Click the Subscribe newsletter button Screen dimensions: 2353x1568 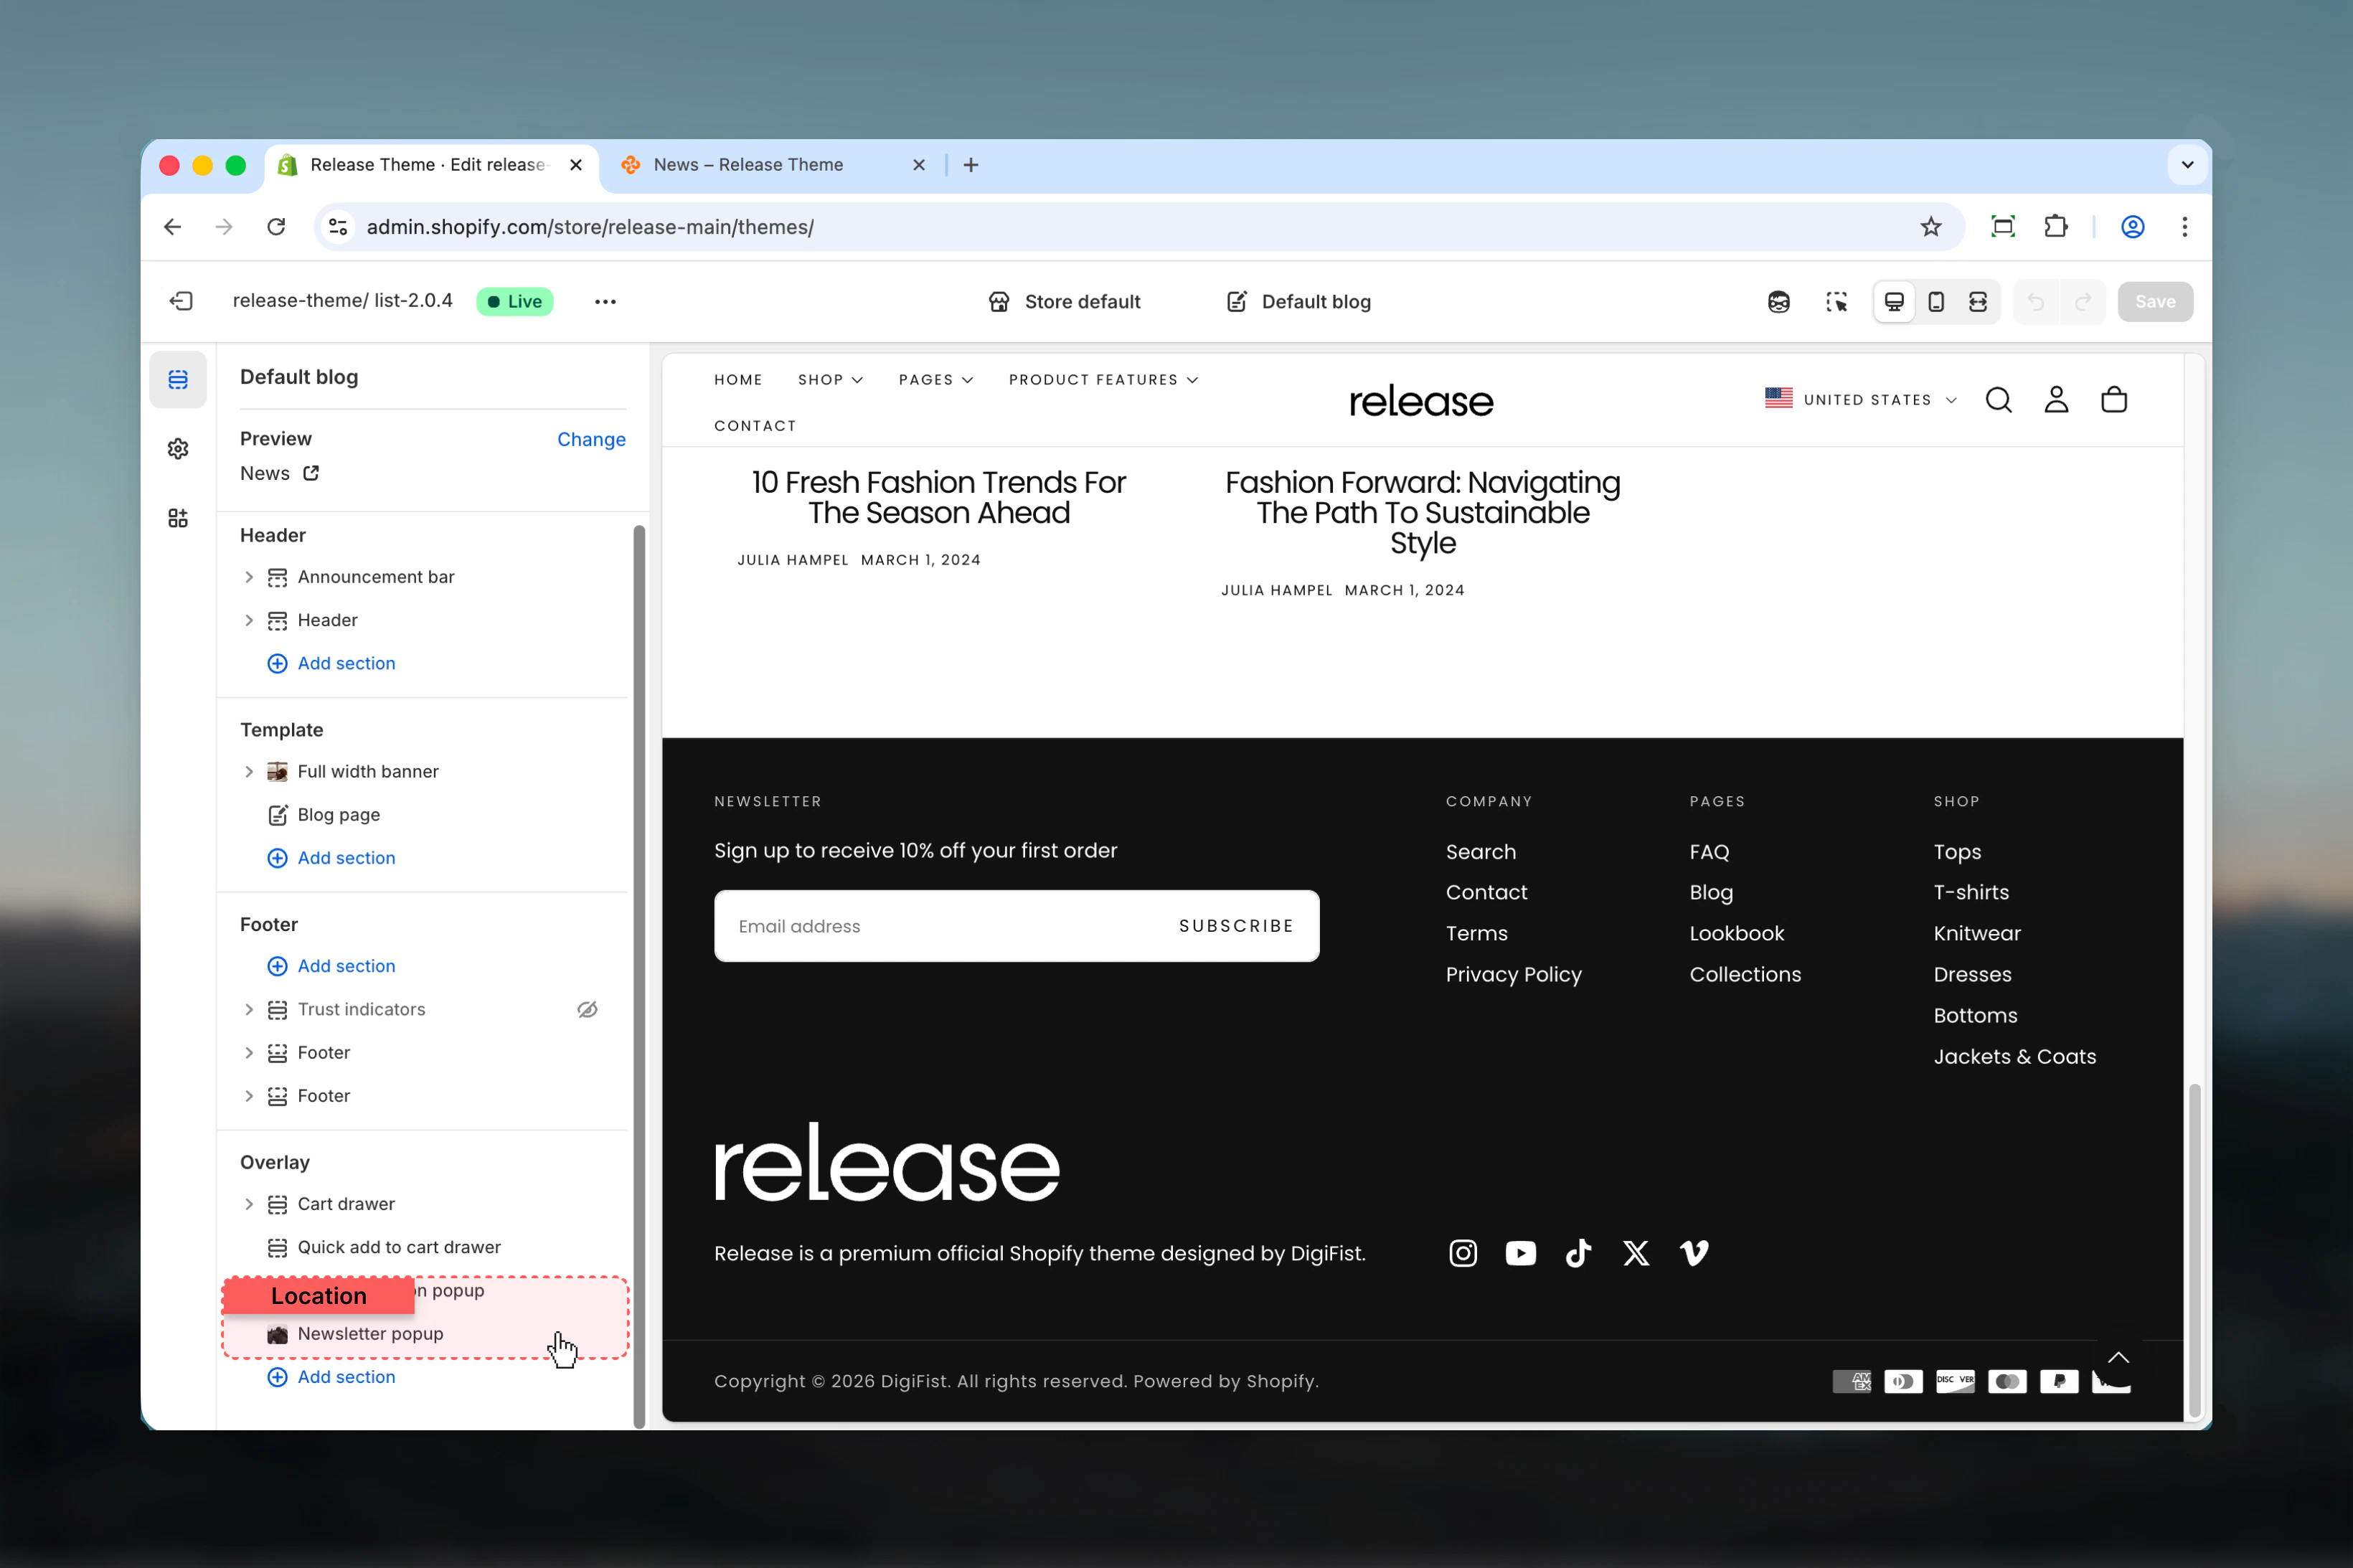tap(1236, 926)
